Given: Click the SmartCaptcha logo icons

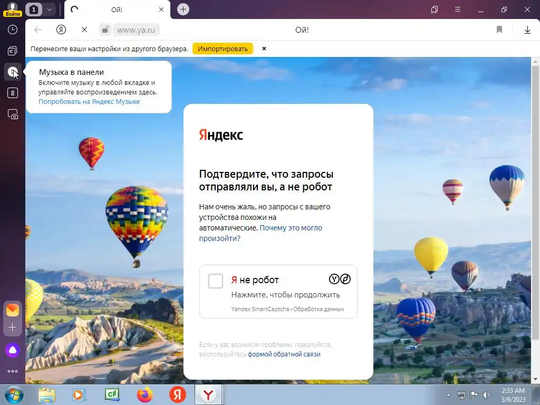Looking at the screenshot, I should click(x=340, y=279).
